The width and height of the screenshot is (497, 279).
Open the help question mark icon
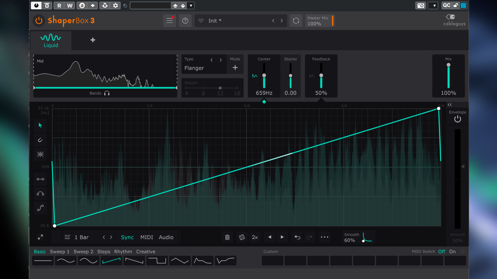coord(185,21)
